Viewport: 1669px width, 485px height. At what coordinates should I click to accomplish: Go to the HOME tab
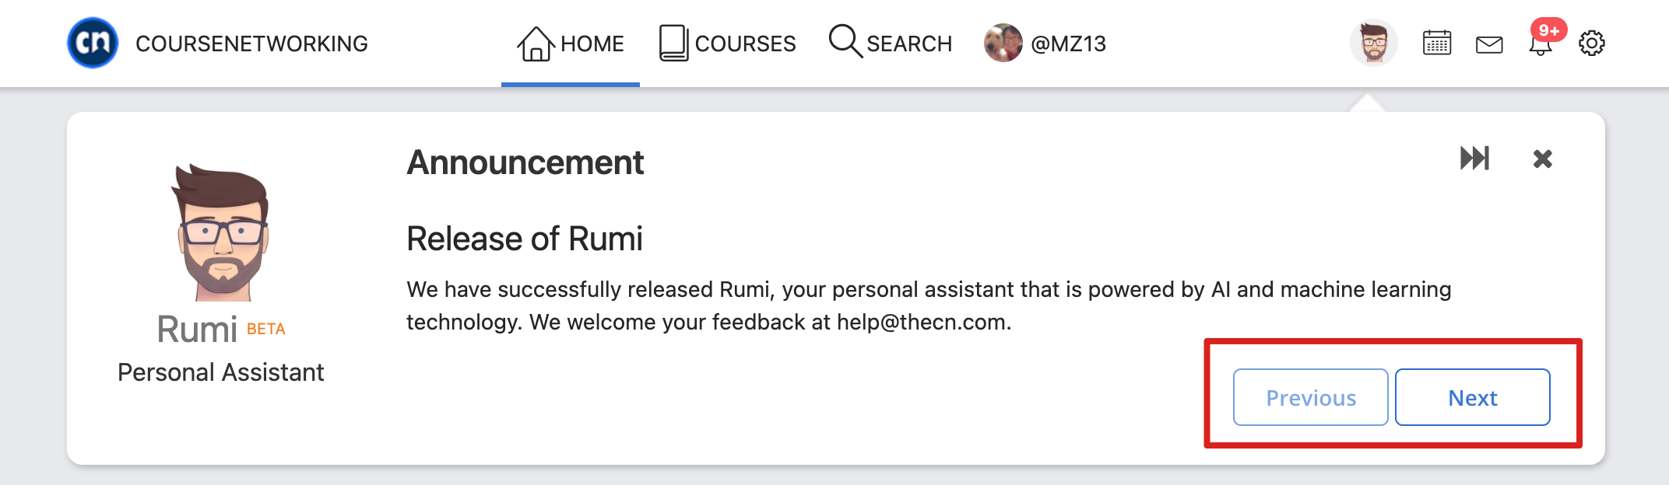[x=571, y=44]
